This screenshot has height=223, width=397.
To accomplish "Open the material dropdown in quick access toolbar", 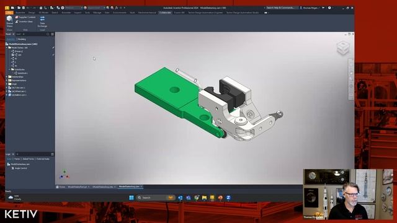I will pos(74,8).
